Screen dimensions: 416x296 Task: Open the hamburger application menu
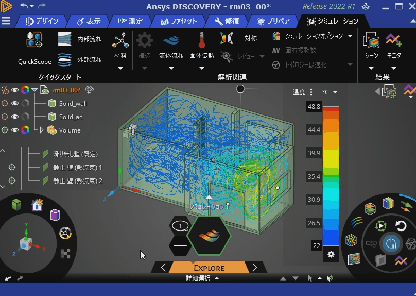coord(6,21)
